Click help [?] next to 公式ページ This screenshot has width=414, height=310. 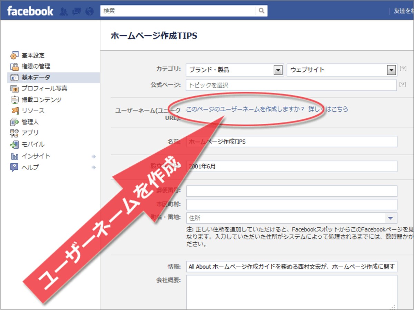[x=403, y=84]
